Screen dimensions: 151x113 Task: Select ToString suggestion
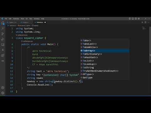(x=105, y=67)
